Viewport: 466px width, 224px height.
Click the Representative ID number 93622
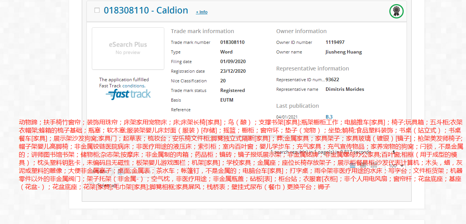tap(332, 80)
